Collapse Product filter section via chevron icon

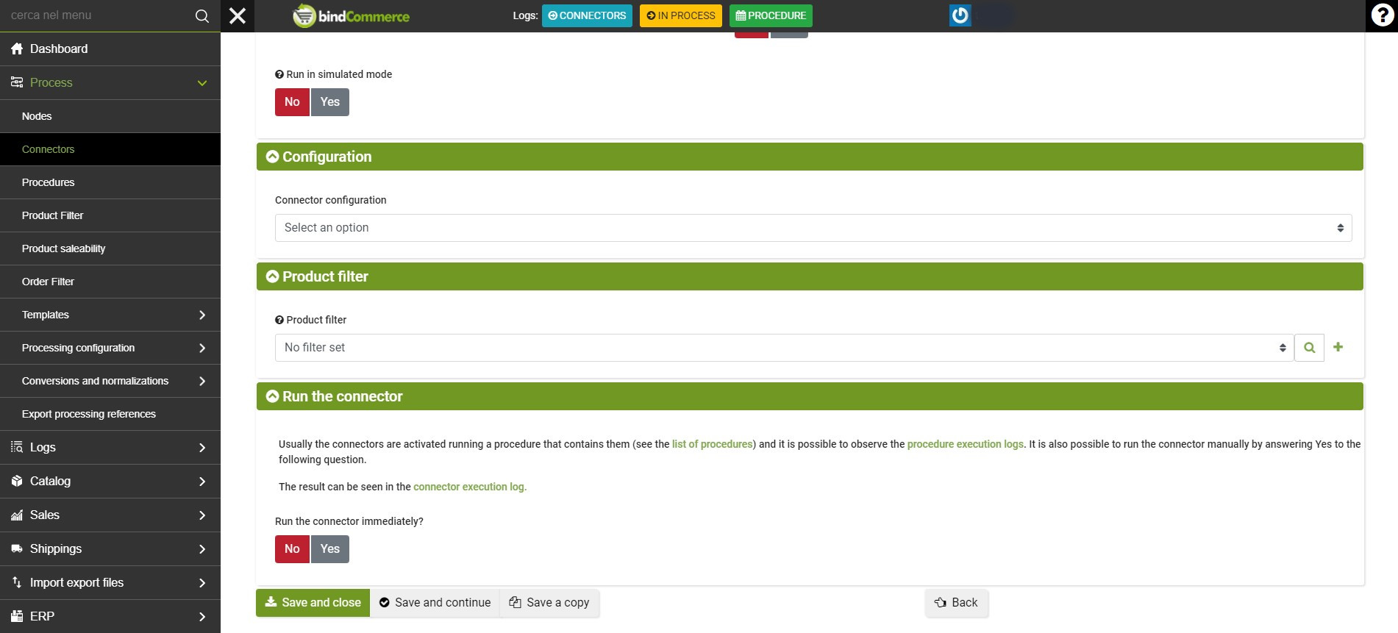pyautogui.click(x=272, y=276)
